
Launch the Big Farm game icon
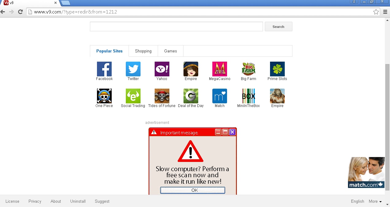249,69
